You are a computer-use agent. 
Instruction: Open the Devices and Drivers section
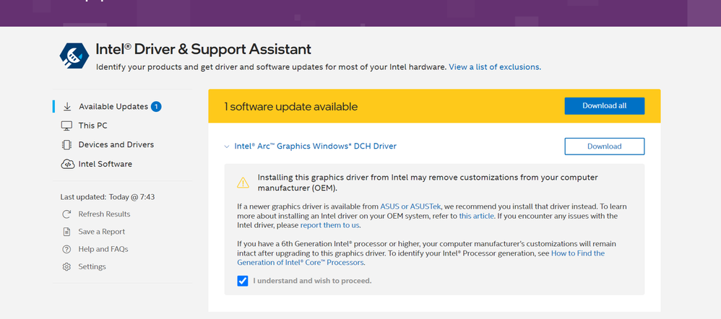[x=116, y=145]
